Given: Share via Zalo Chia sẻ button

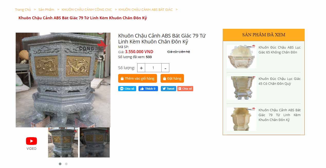Looking at the screenshot, I should point(127,89).
